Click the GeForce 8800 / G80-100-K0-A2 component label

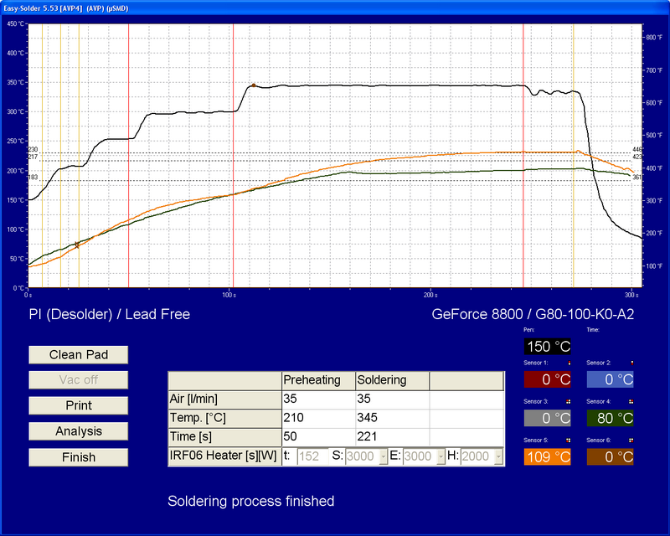533,315
